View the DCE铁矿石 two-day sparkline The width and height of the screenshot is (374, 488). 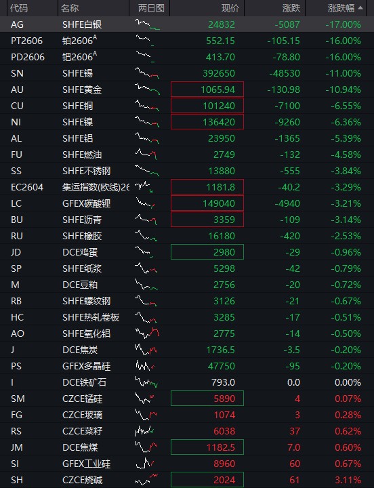pyautogui.click(x=146, y=382)
